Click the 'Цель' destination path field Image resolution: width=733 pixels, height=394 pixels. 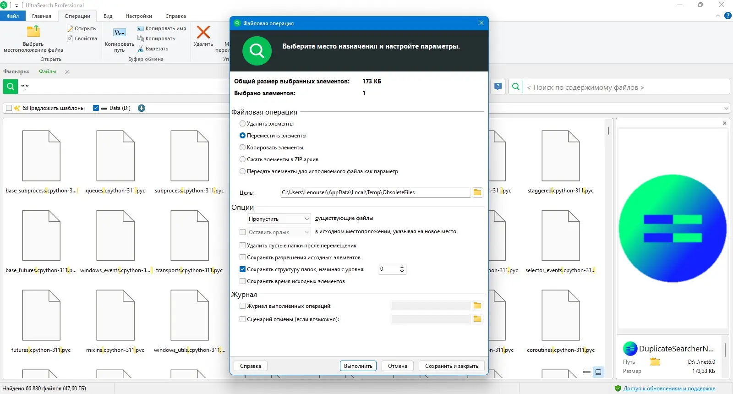pyautogui.click(x=376, y=192)
